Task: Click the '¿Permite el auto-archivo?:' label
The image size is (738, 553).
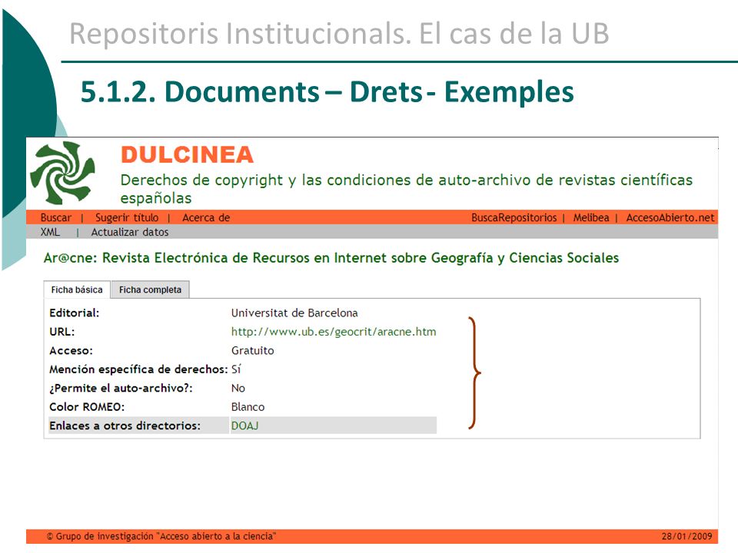Action: click(121, 388)
